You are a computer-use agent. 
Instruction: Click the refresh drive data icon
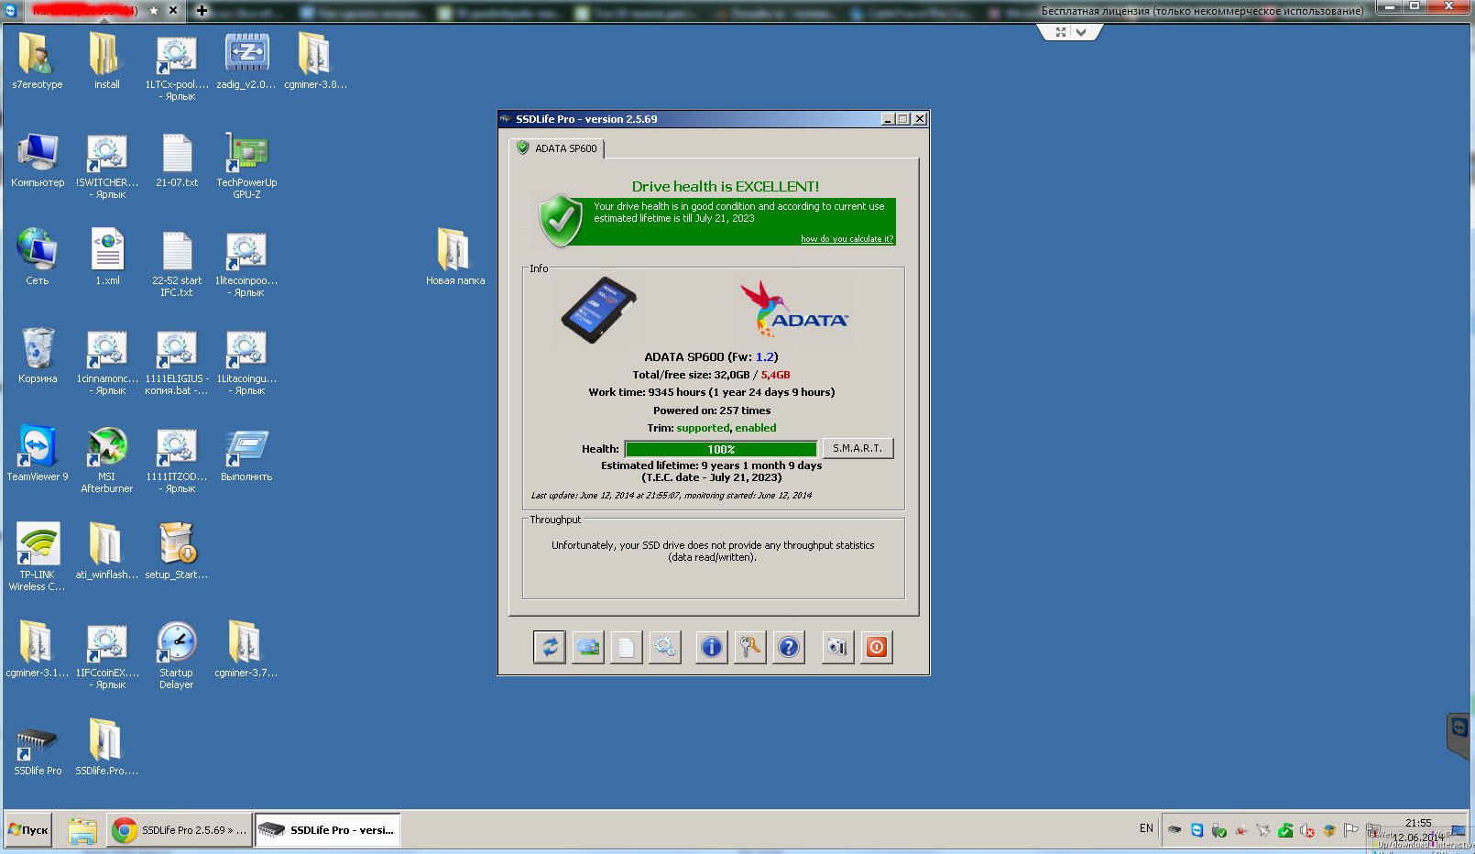[550, 648]
